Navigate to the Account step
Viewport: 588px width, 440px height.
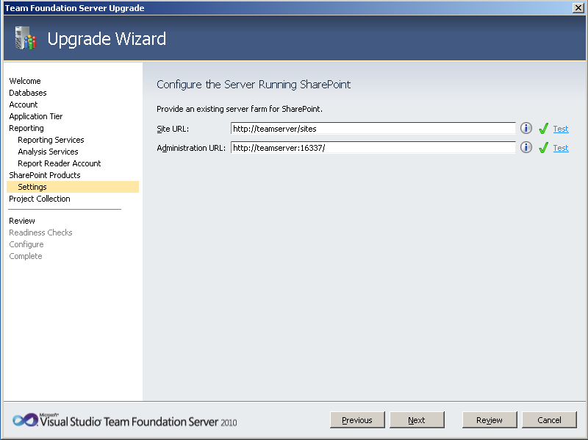click(x=23, y=104)
